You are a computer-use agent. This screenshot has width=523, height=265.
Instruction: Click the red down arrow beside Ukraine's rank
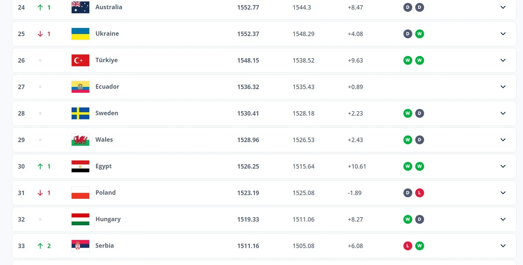click(40, 34)
